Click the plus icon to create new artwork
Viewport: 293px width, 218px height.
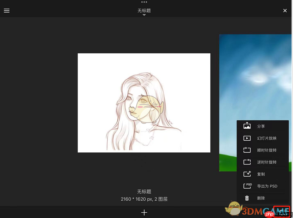pos(144,212)
